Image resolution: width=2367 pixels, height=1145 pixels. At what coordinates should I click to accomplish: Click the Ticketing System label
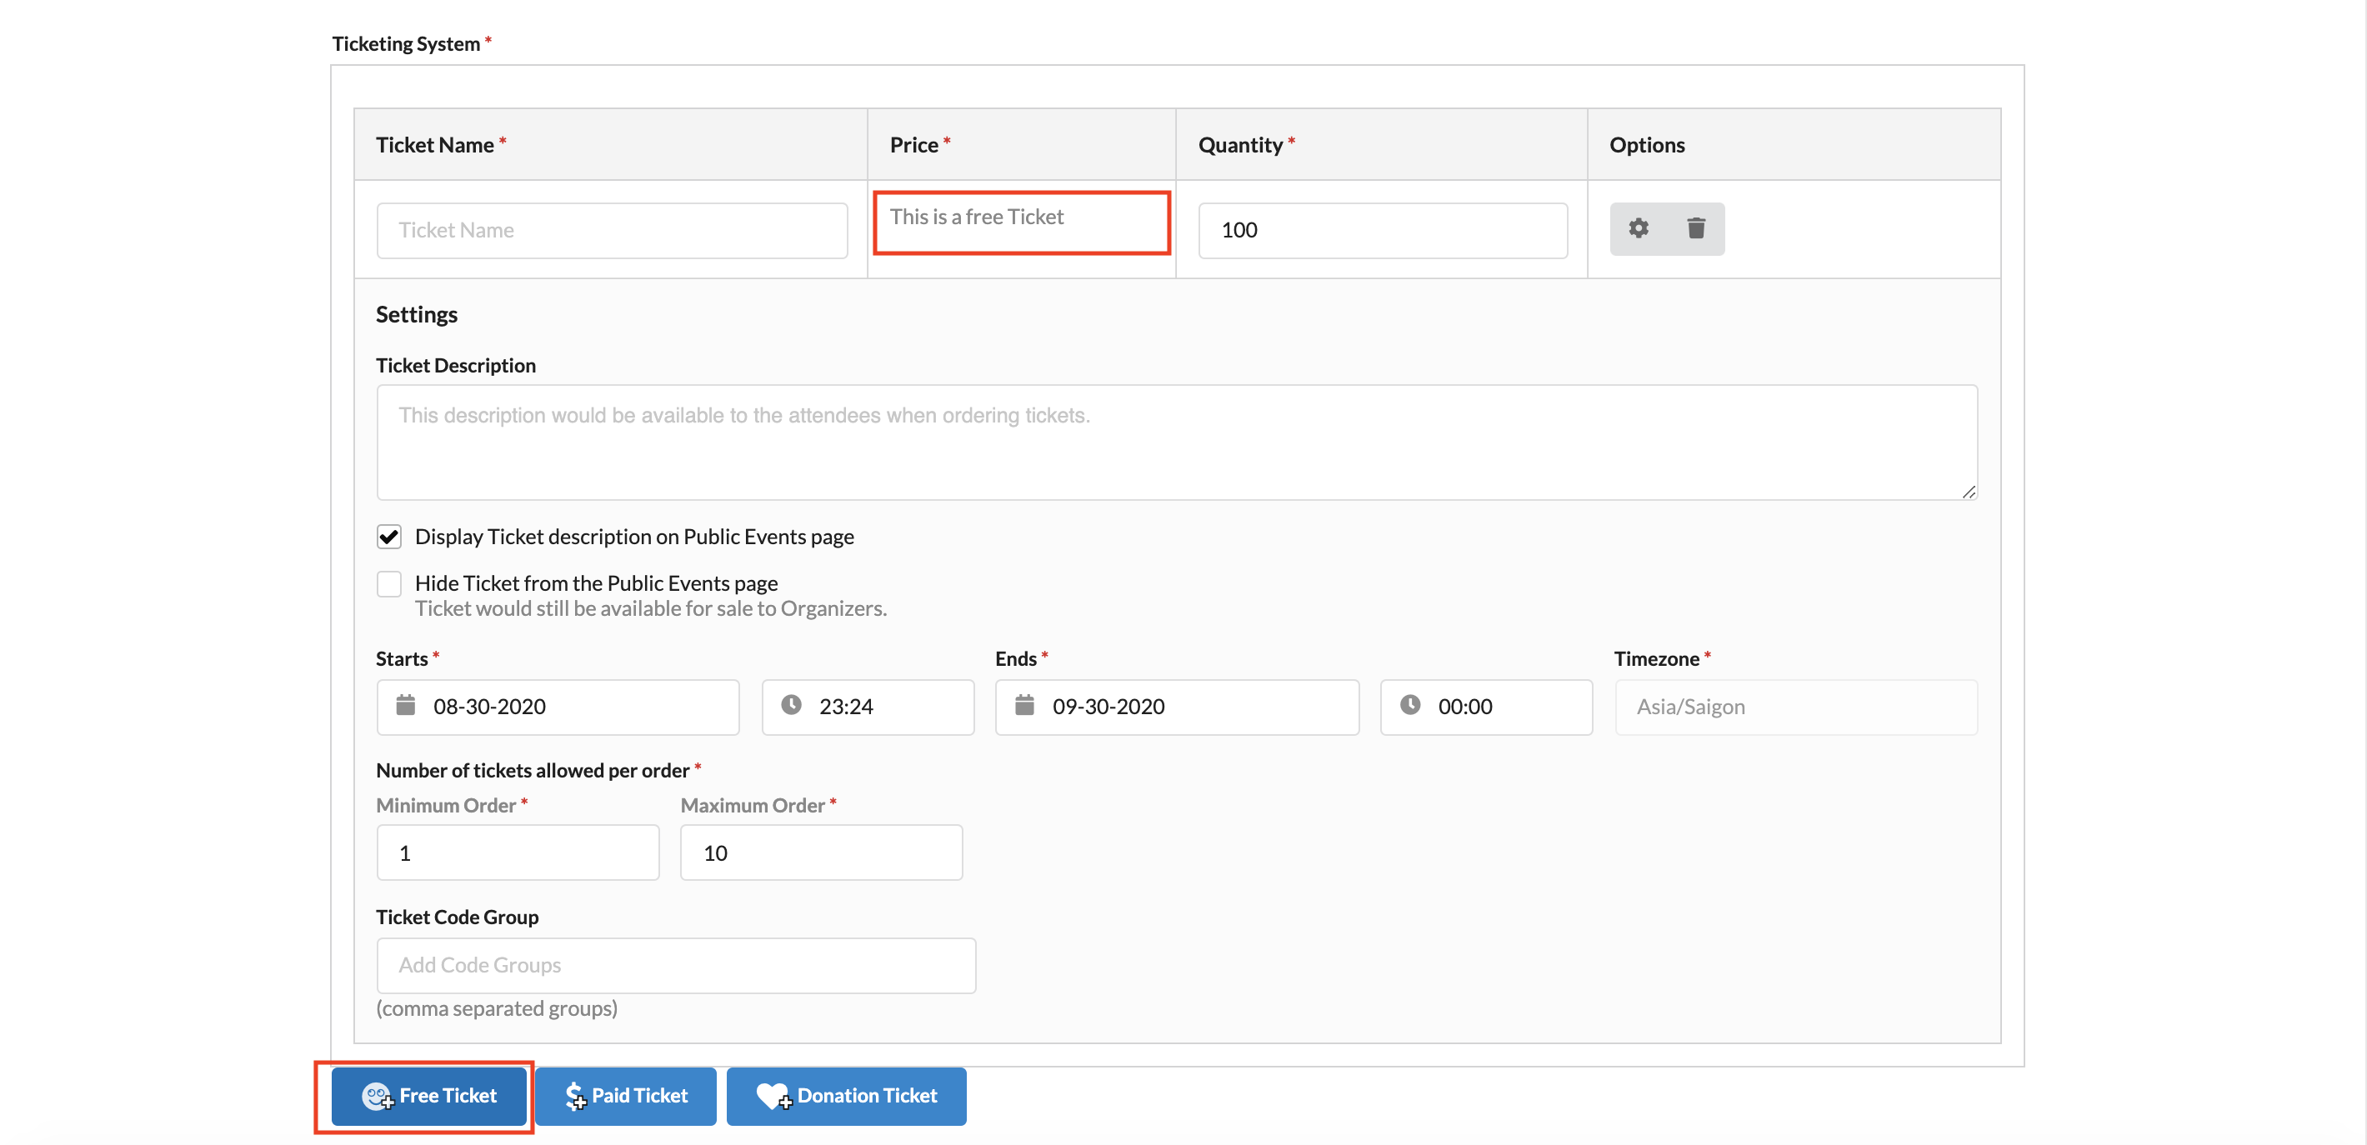click(x=405, y=43)
